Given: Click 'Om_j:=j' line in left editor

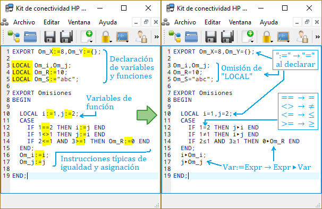Looking at the screenshot, I should coord(32,162).
